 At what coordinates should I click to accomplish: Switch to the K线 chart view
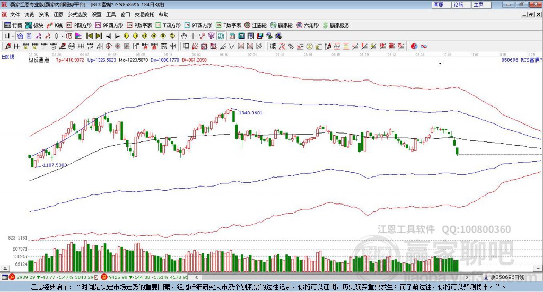click(x=55, y=25)
